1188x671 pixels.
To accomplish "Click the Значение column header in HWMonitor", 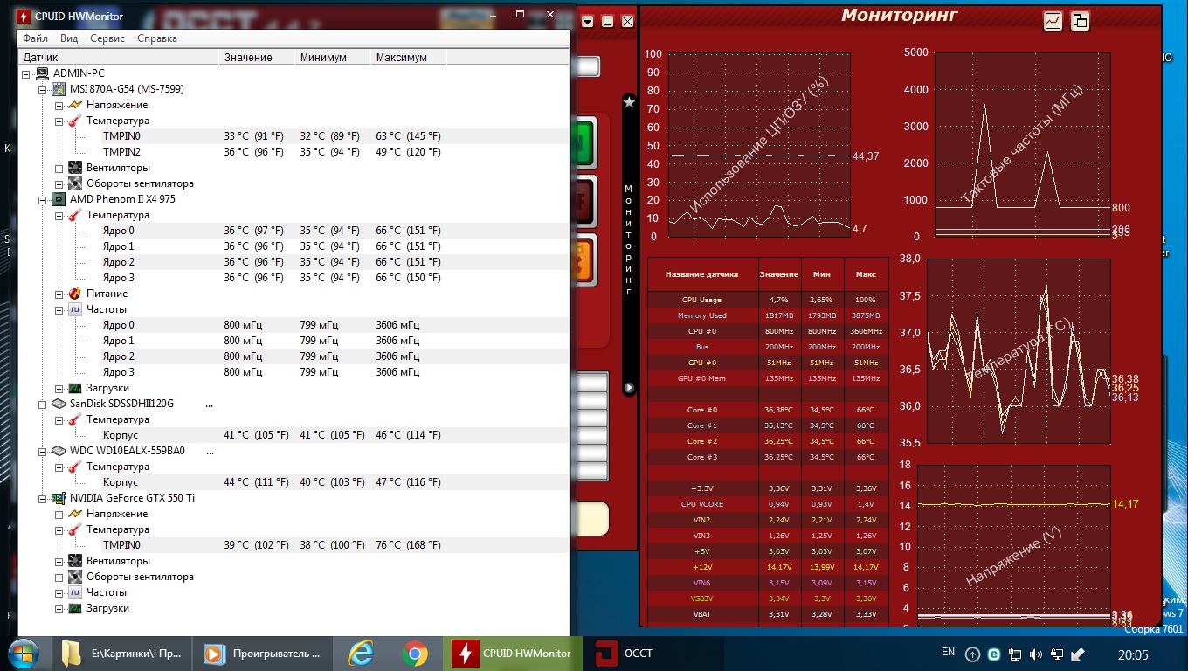I will tap(256, 57).
